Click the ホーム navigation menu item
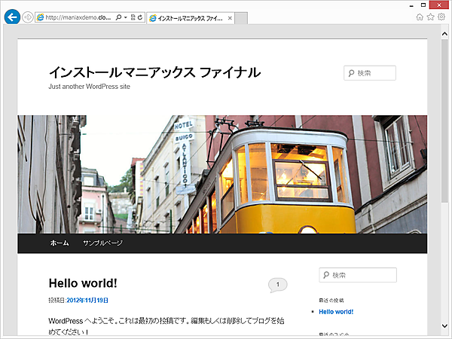This screenshot has width=452, height=339. pyautogui.click(x=60, y=243)
